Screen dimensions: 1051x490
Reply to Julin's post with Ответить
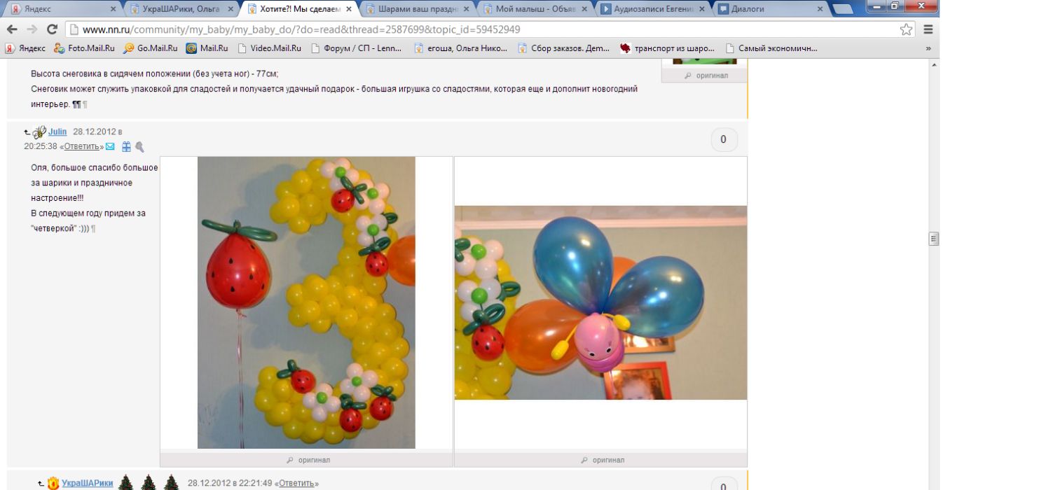pos(81,146)
